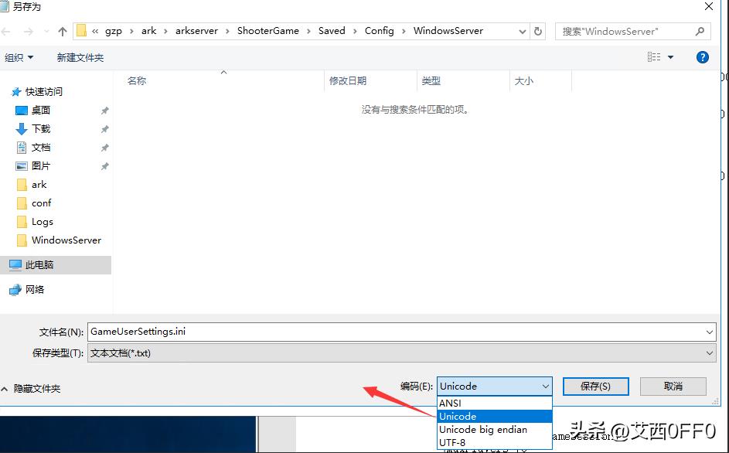729x453 pixels.
Task: Create folder with 新建文件夹 button
Action: pyautogui.click(x=80, y=57)
